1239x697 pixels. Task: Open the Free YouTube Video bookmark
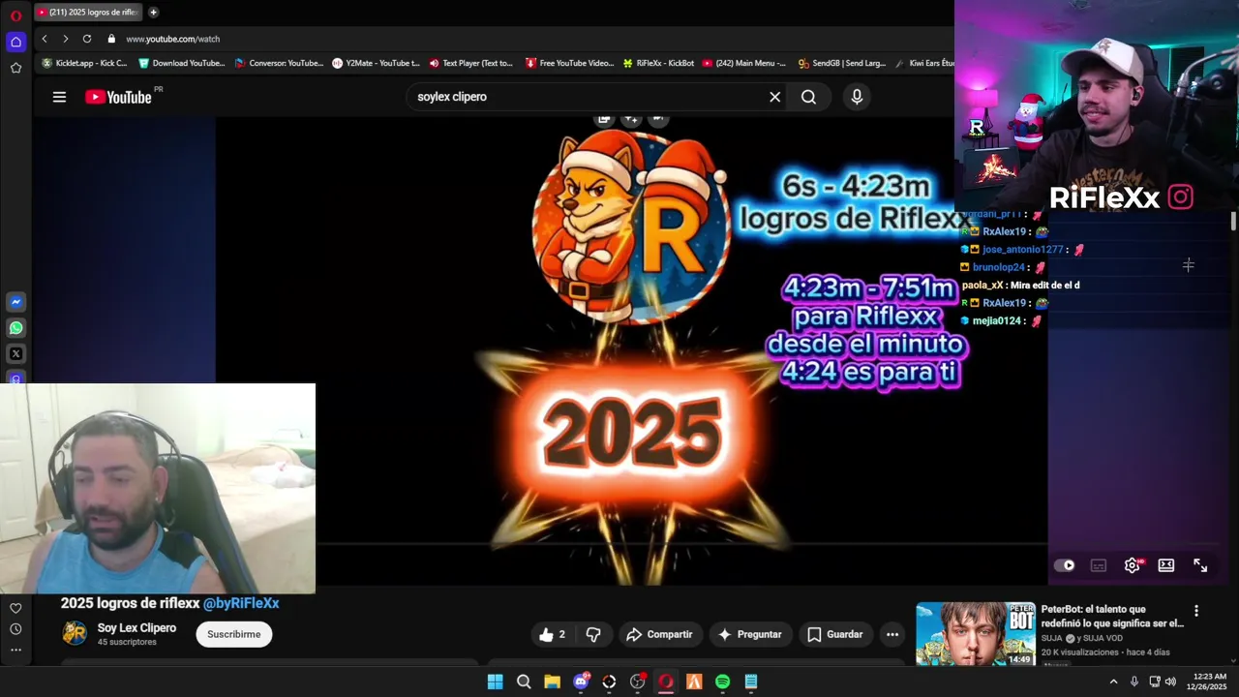(569, 63)
